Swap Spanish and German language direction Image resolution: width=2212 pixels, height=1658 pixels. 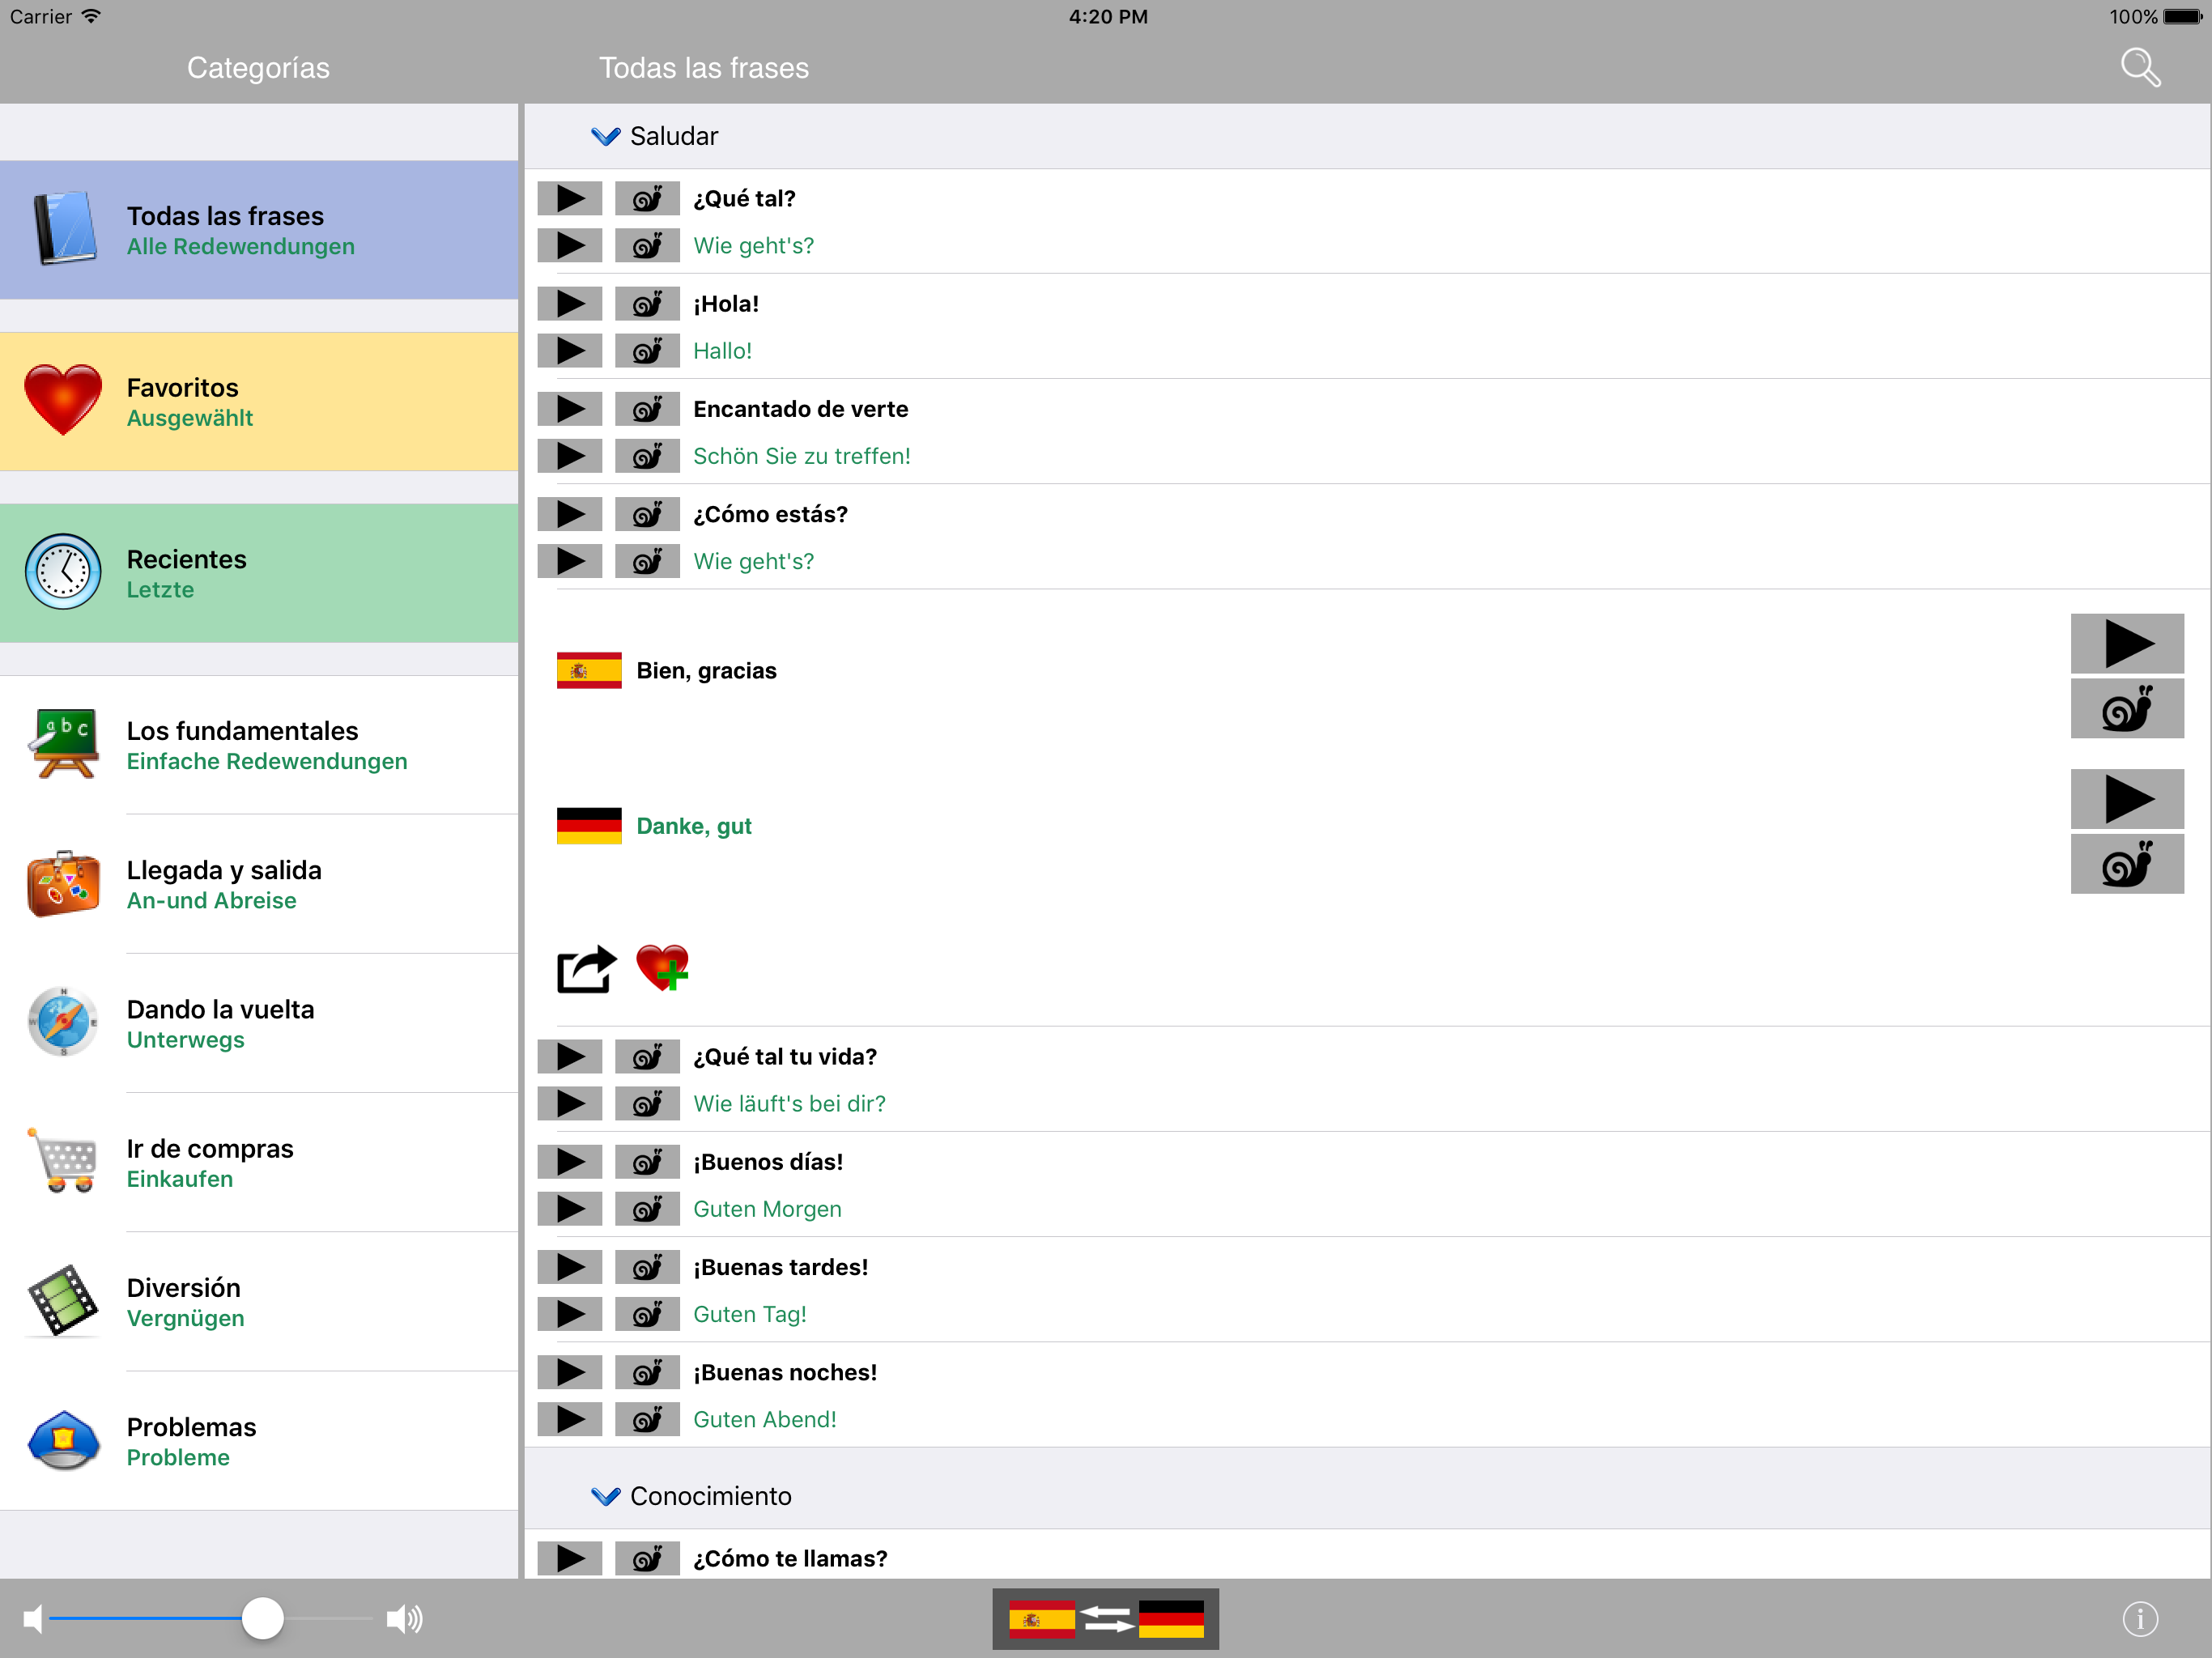pos(1105,1618)
